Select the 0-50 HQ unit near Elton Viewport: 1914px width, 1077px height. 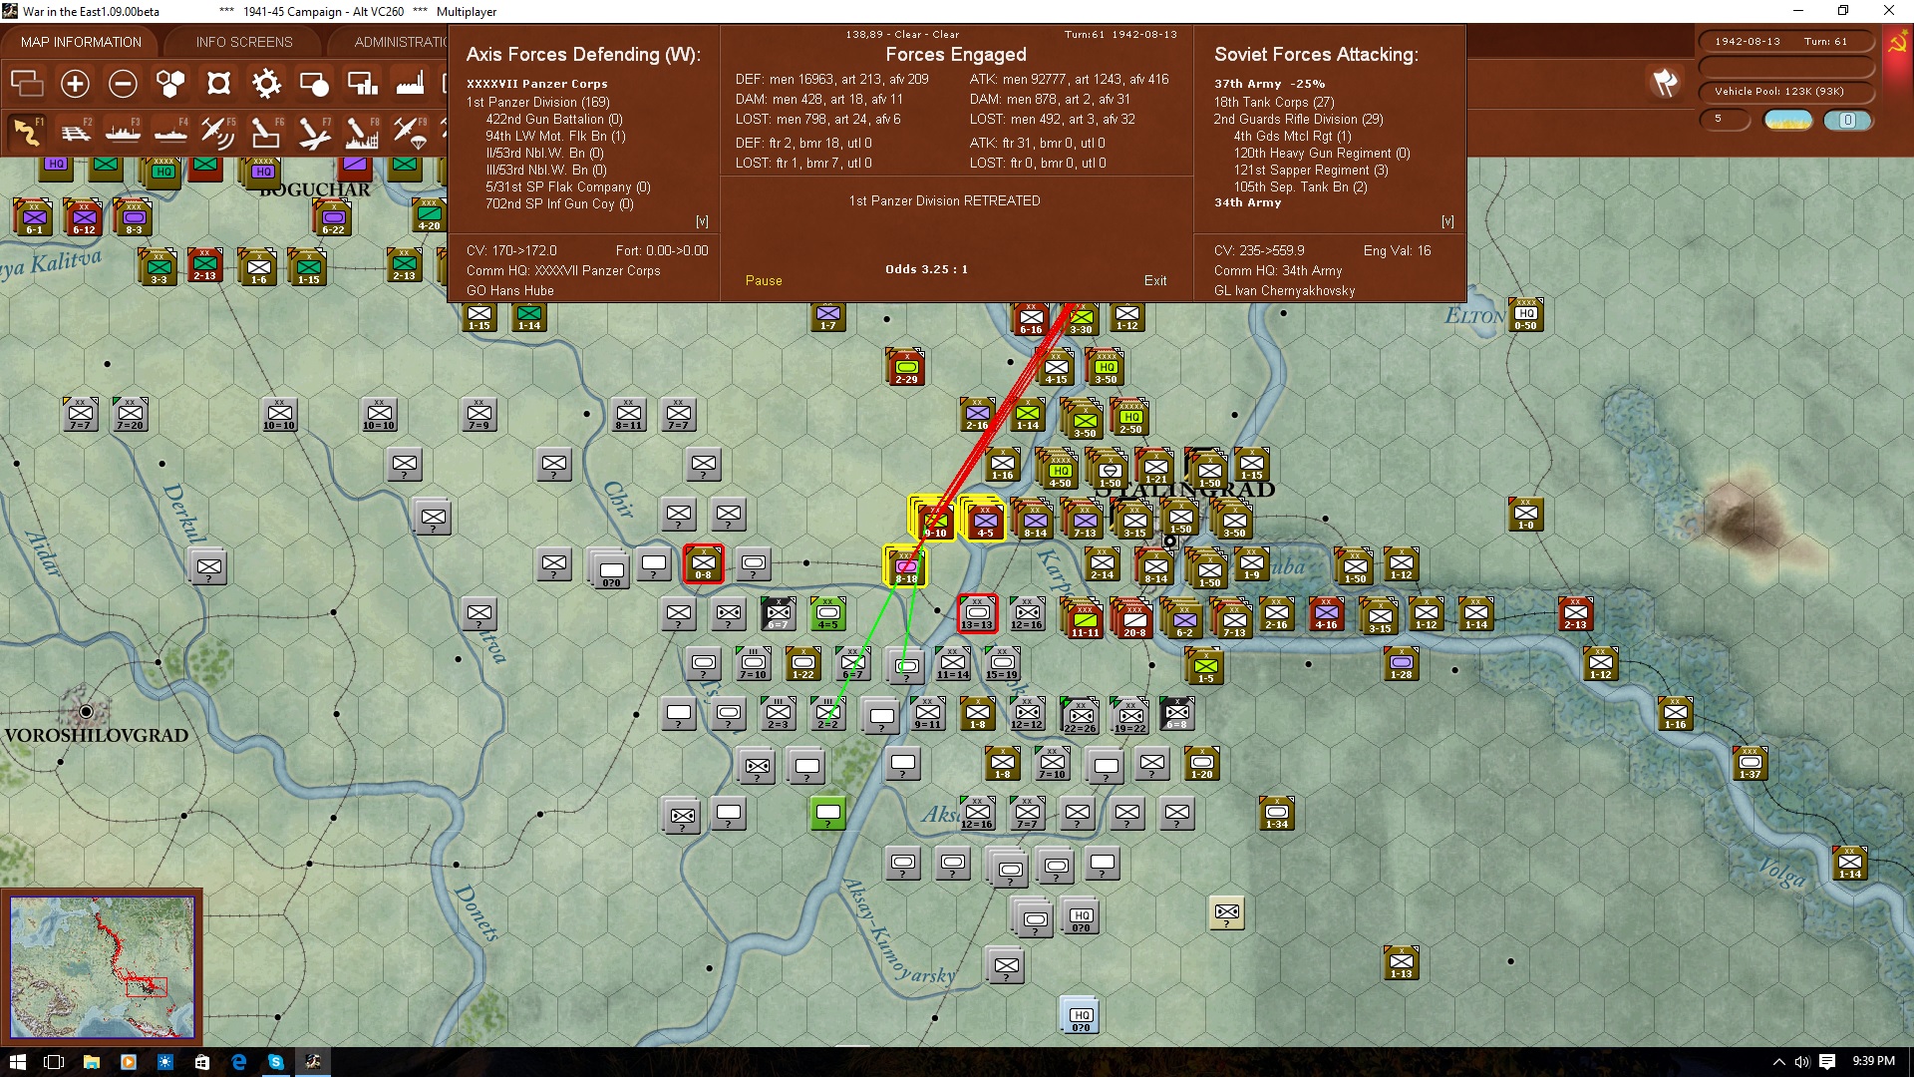pyautogui.click(x=1525, y=315)
